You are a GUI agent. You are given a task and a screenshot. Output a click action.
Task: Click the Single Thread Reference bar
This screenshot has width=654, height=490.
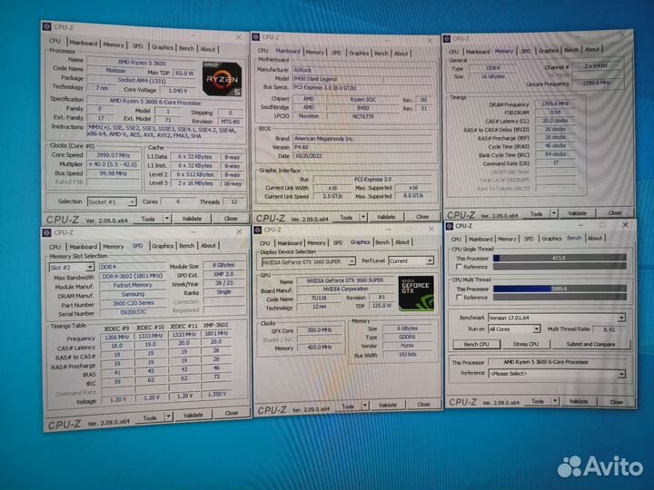pos(560,266)
